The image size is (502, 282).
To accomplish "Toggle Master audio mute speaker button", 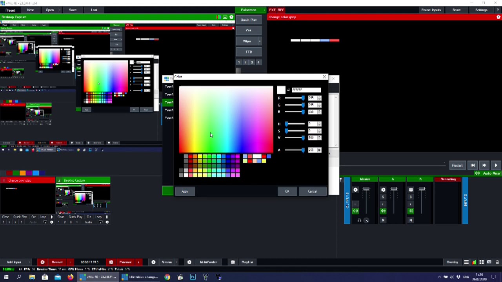I will coord(355,211).
